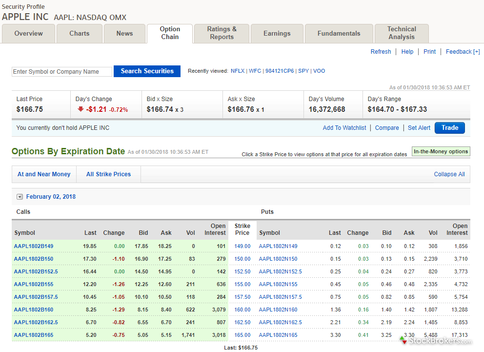Collapse the February 02, 2018 expiration section
The image size is (484, 352).
point(20,197)
